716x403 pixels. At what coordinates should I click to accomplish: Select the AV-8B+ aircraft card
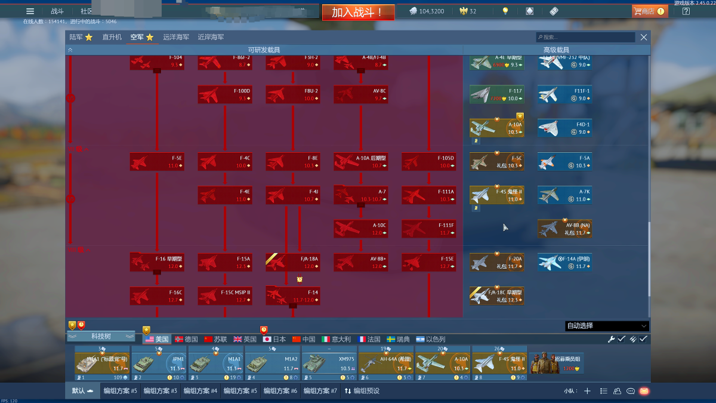(360, 262)
